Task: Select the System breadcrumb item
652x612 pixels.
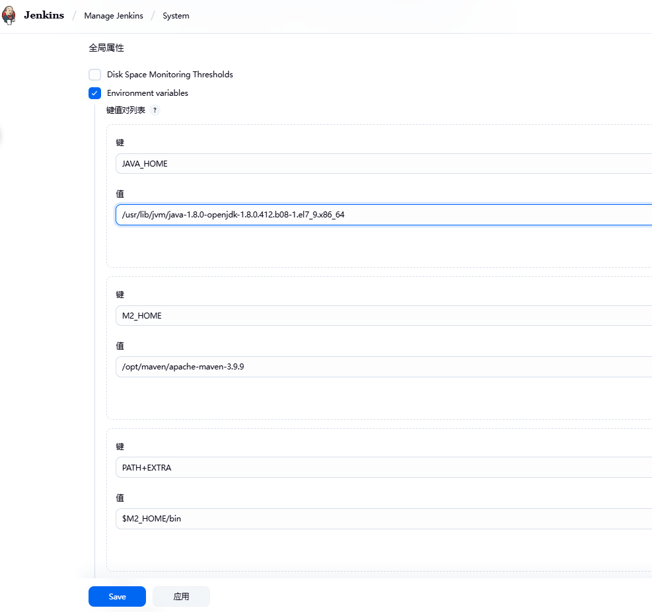Action: pyautogui.click(x=176, y=16)
